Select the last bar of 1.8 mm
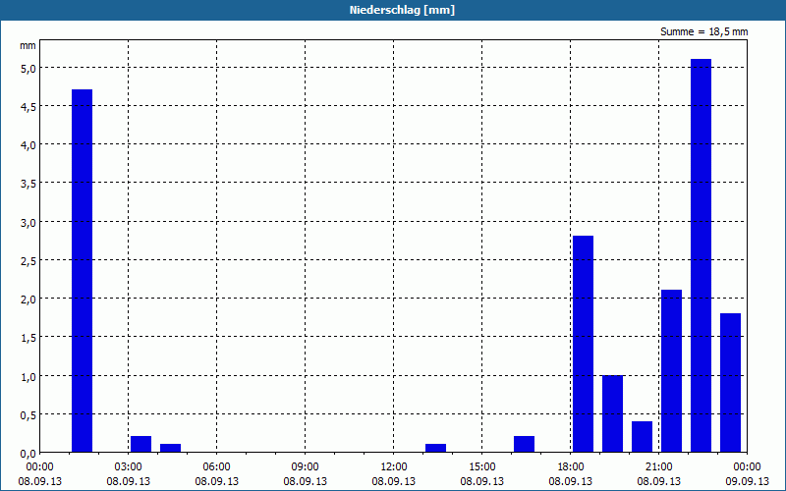The height and width of the screenshot is (491, 786). pyautogui.click(x=730, y=383)
